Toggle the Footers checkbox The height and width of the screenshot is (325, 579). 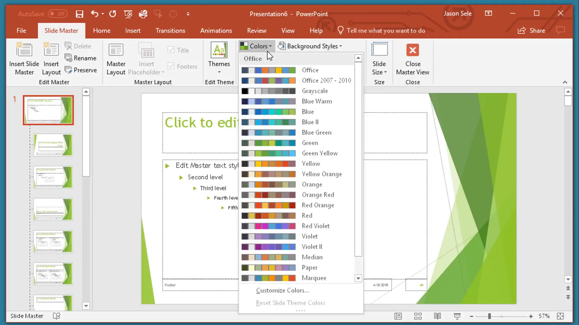point(171,66)
